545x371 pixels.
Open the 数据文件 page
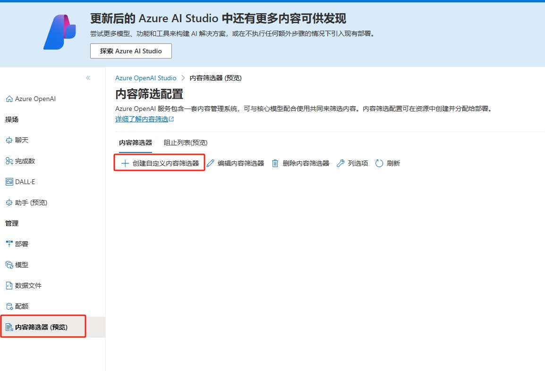tap(28, 286)
